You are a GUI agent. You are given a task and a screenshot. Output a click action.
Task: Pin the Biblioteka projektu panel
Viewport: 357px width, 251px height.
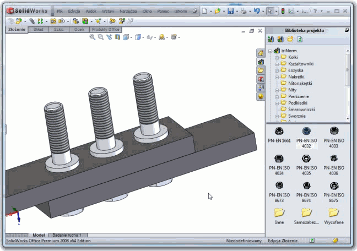point(347,30)
